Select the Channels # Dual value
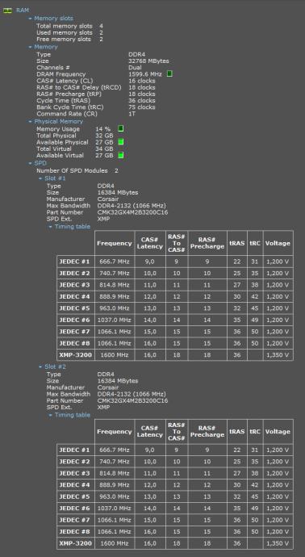Image resolution: width=305 pixels, height=557 pixels. tap(135, 68)
